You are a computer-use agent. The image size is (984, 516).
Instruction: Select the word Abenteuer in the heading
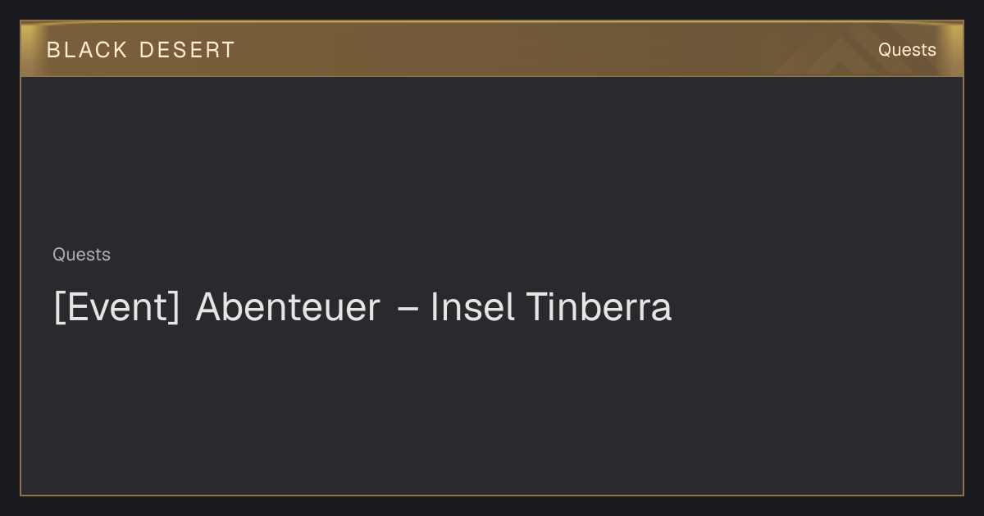[288, 307]
